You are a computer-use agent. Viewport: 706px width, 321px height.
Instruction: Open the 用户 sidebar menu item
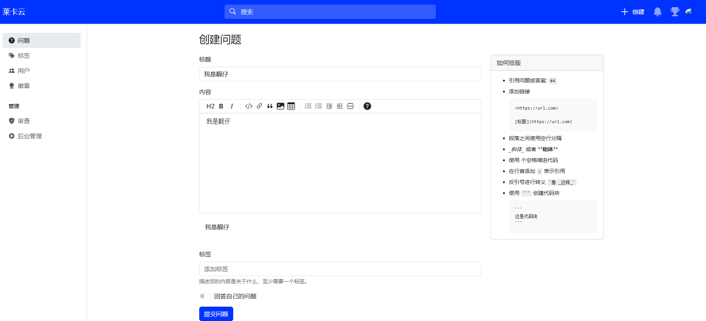(x=42, y=71)
